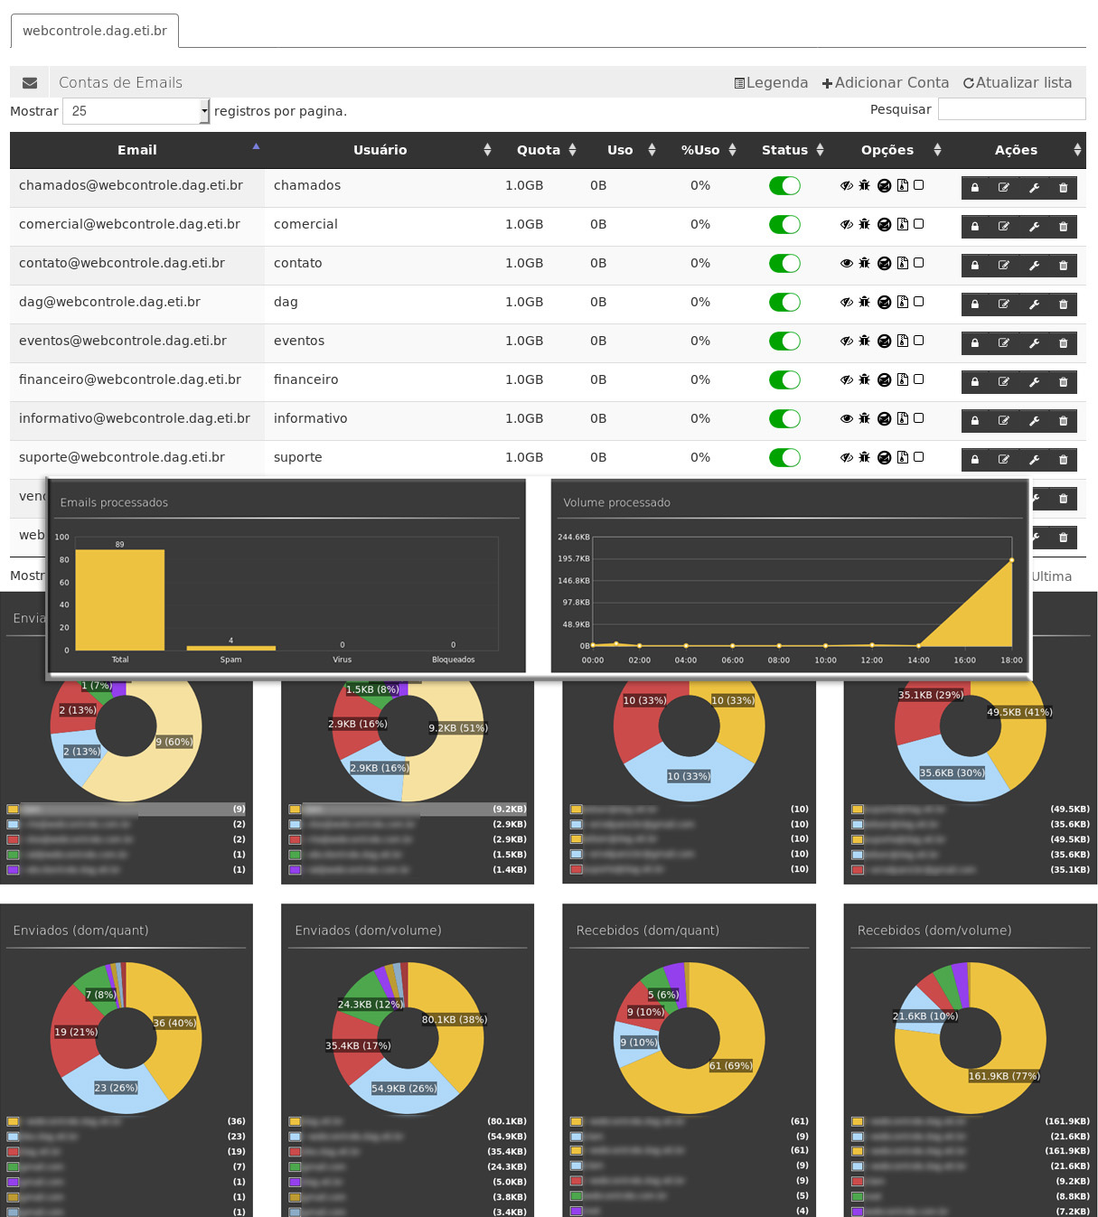
Task: Tick the checkbox in the comercial row
Action: (919, 224)
